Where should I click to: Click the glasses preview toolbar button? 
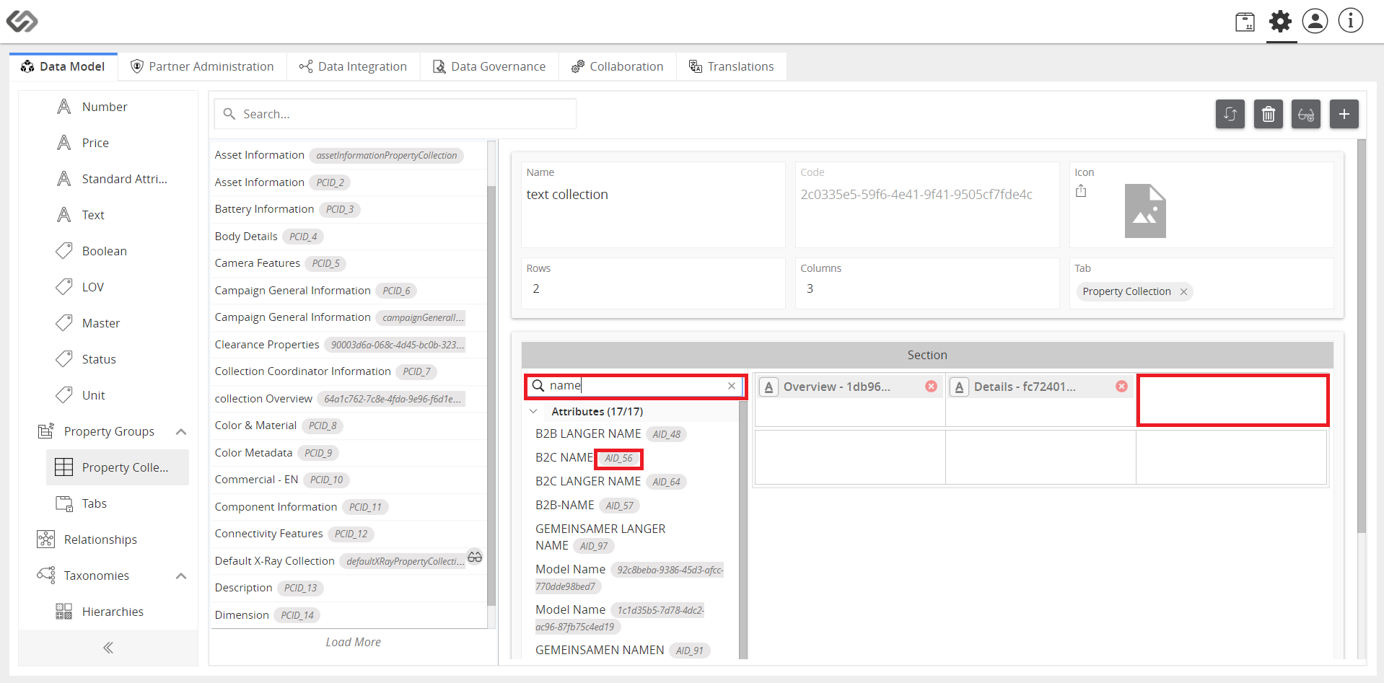coord(1305,114)
